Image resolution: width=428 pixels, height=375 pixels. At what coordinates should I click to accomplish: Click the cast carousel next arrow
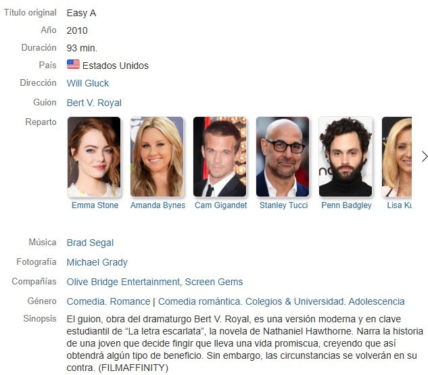[x=424, y=157]
